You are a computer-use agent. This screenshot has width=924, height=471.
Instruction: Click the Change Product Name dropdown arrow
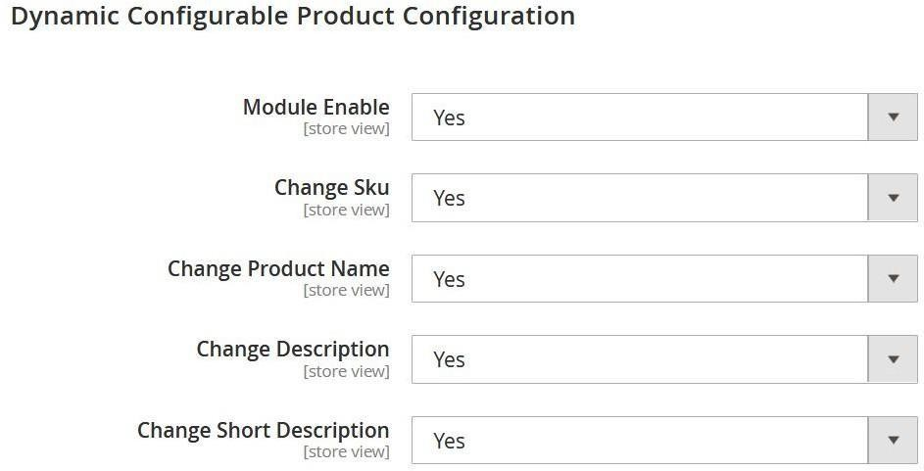click(x=893, y=278)
